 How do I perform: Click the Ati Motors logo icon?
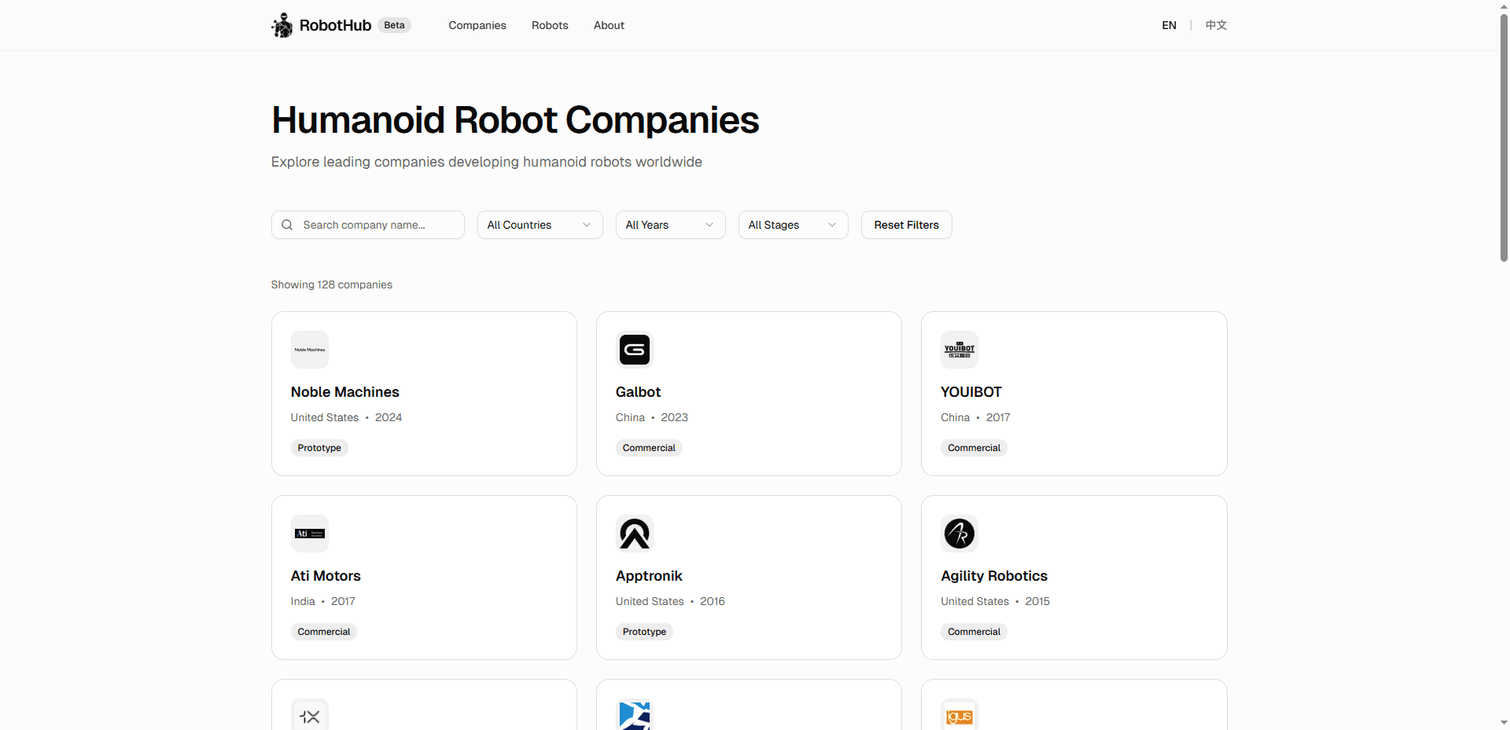click(309, 533)
